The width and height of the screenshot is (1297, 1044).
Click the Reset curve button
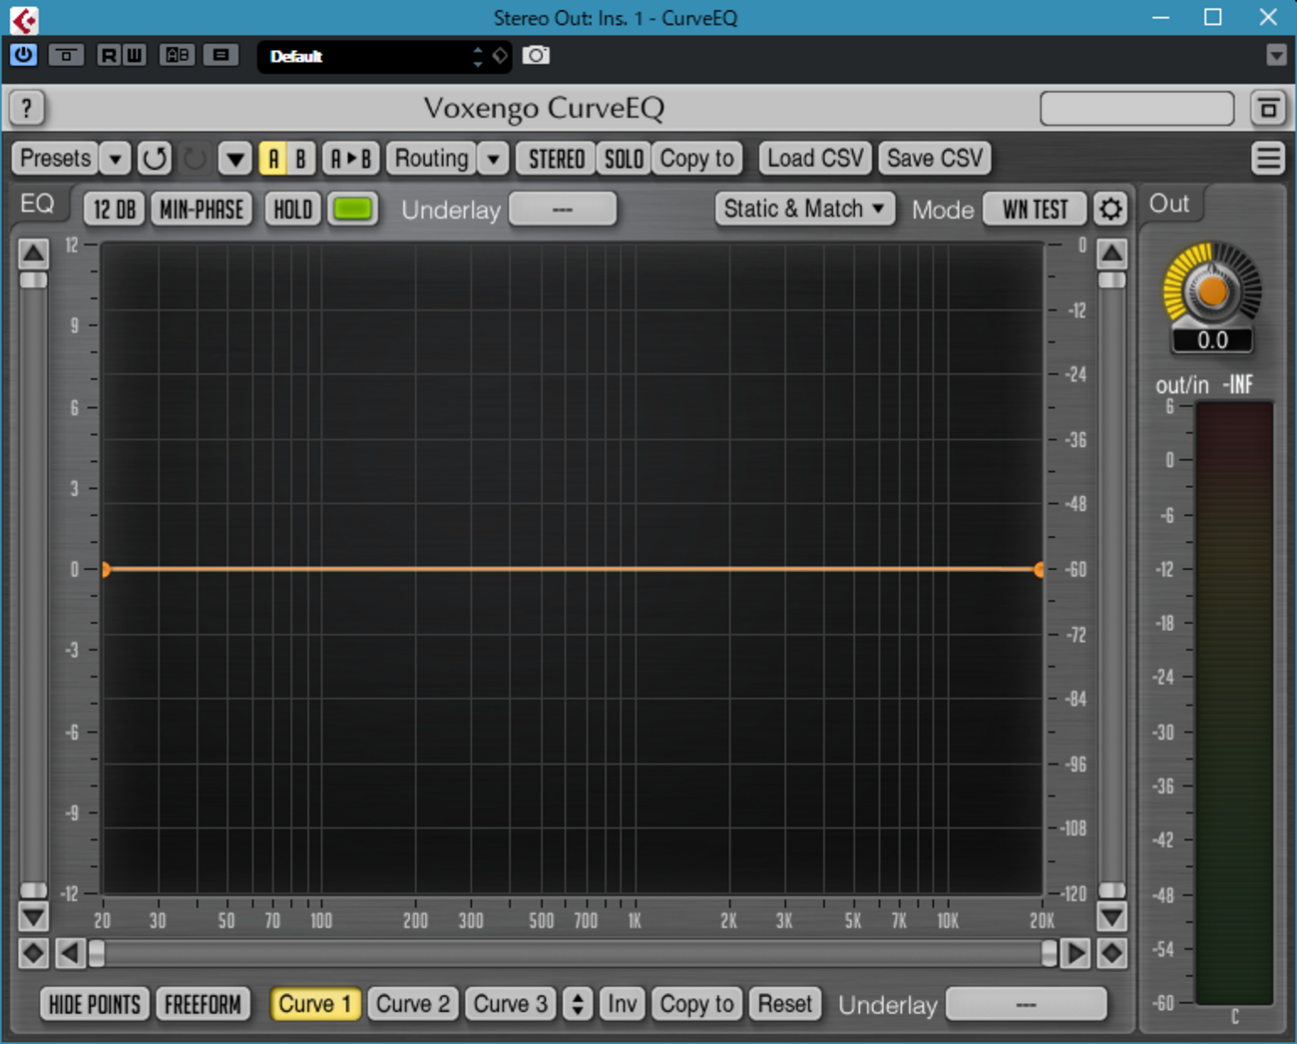784,1004
